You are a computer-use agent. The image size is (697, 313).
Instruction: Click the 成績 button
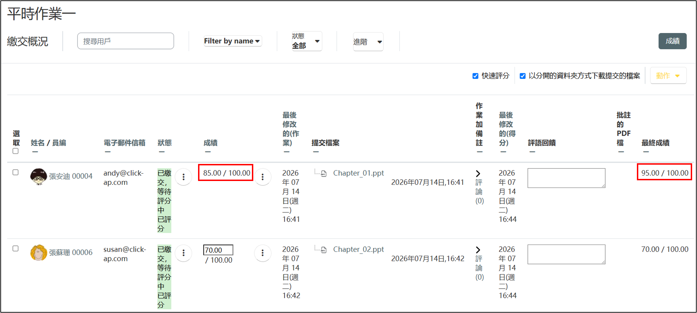(672, 41)
